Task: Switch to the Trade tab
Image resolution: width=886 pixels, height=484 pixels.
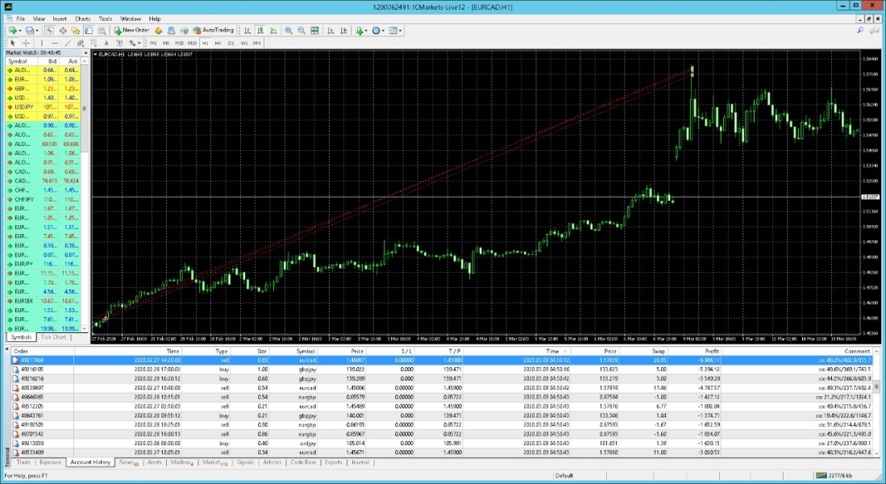Action: 23,462
